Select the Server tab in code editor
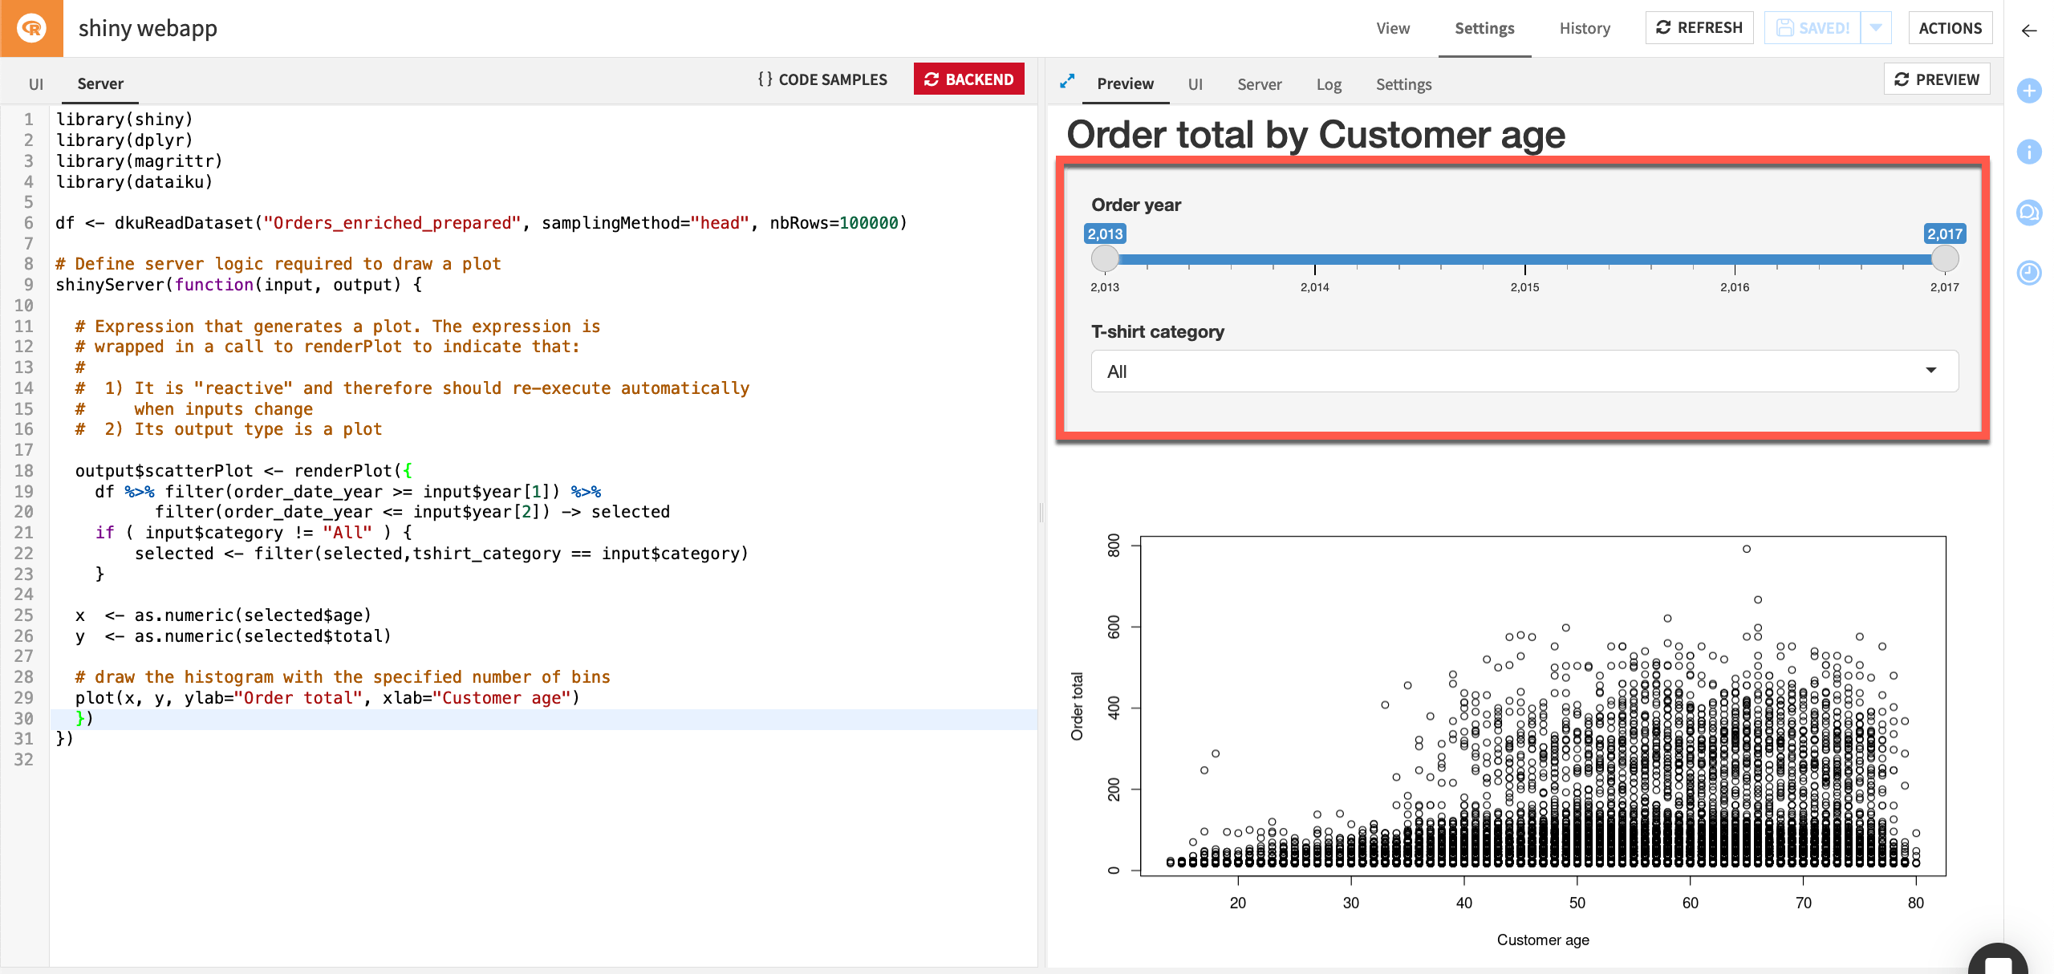Image resolution: width=2054 pixels, height=974 pixels. coord(100,83)
